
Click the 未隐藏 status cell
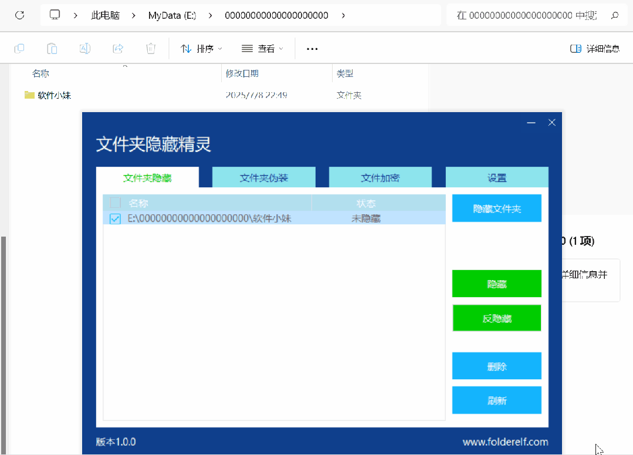click(366, 218)
